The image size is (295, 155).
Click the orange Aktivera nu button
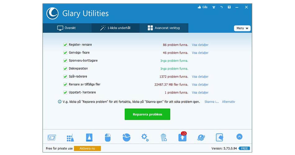(x=87, y=148)
